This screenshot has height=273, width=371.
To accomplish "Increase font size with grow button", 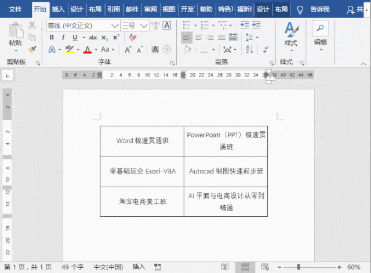I will click(x=128, y=50).
